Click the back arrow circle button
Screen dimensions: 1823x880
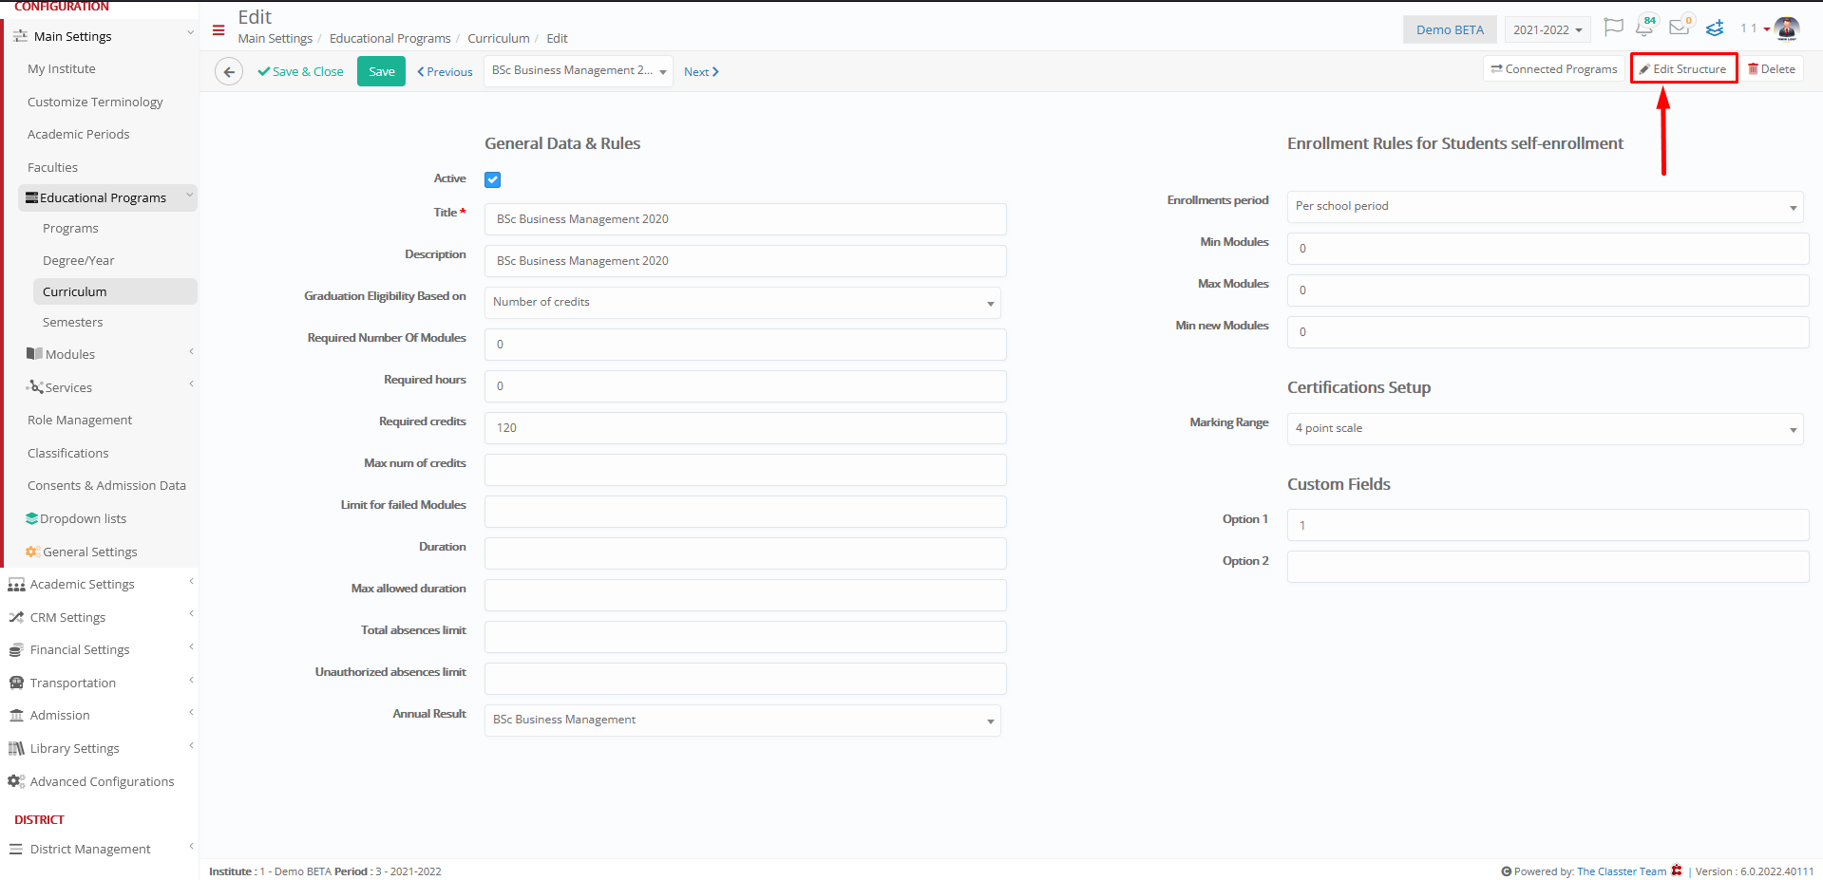click(229, 71)
